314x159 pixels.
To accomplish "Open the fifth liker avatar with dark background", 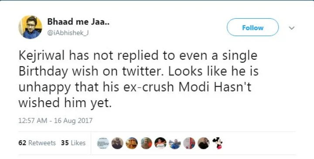I will (160, 143).
